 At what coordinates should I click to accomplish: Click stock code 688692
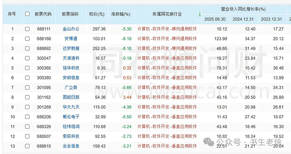point(44,49)
